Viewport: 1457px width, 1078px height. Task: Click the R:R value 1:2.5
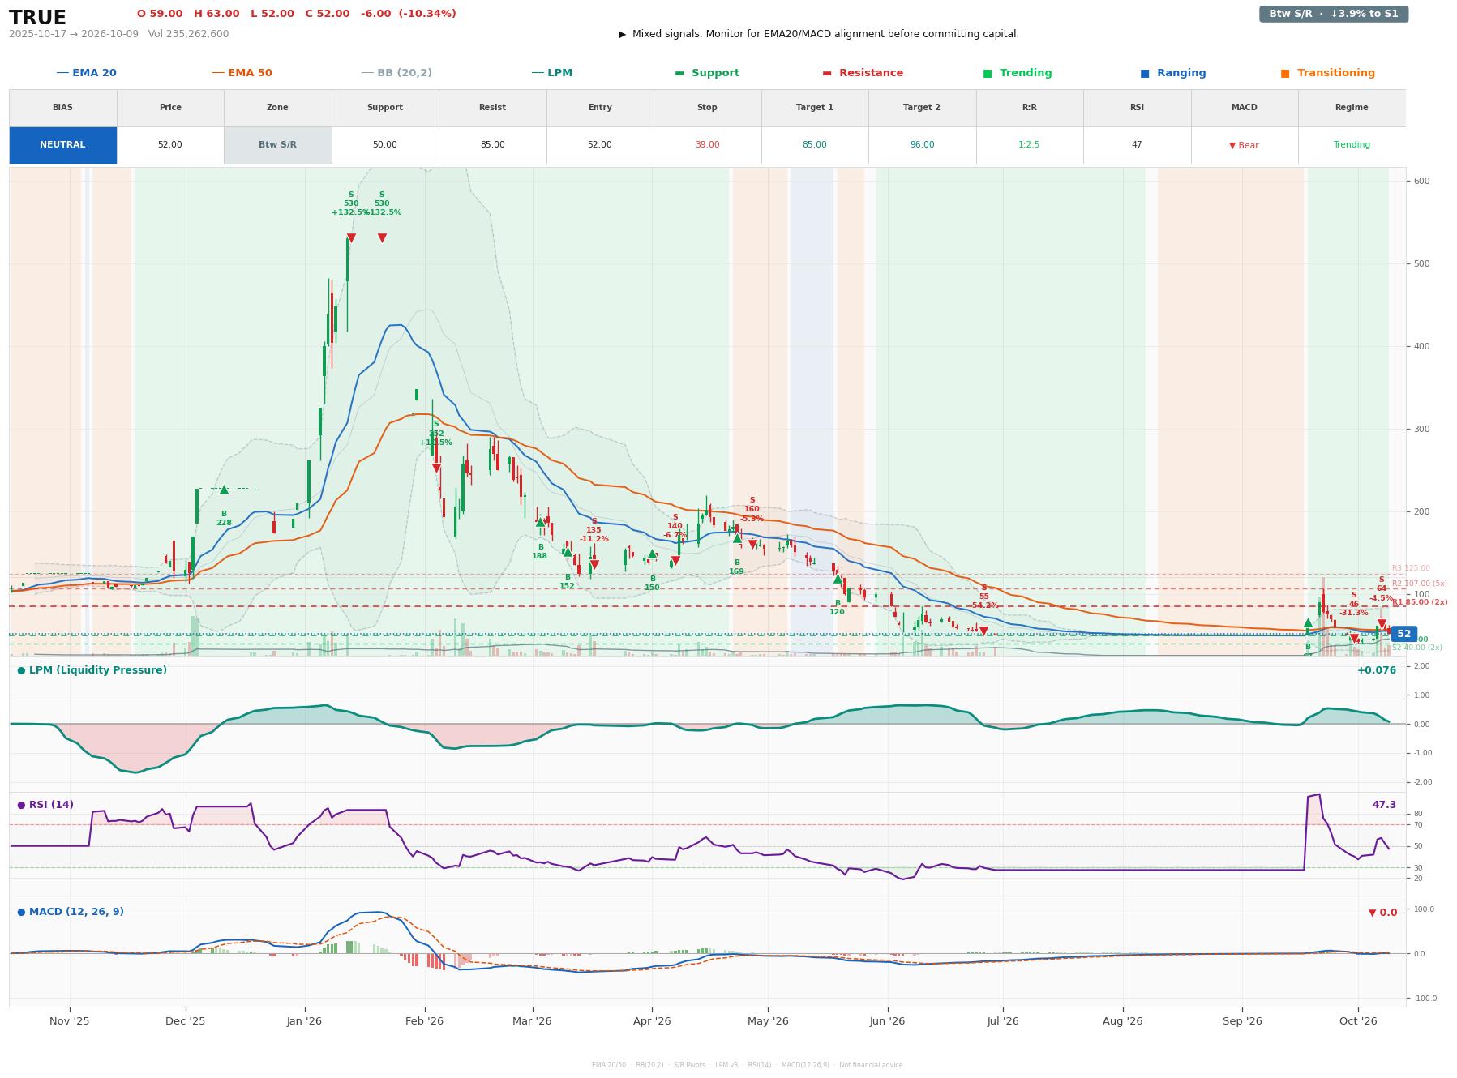coord(1029,145)
